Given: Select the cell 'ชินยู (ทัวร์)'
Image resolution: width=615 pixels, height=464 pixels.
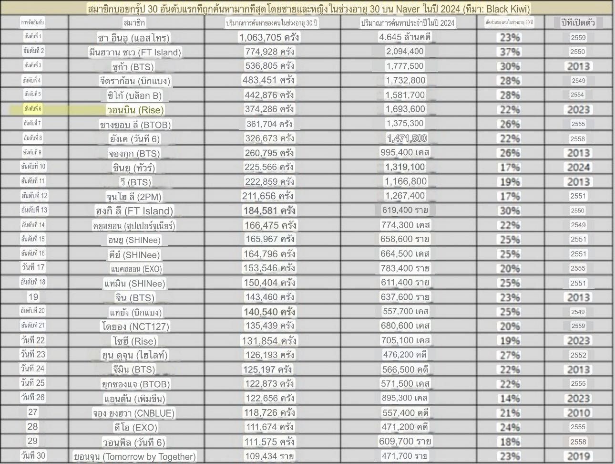Looking at the screenshot, I should pyautogui.click(x=134, y=168).
